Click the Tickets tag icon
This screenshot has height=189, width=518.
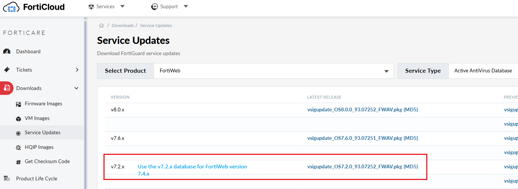tap(7, 70)
